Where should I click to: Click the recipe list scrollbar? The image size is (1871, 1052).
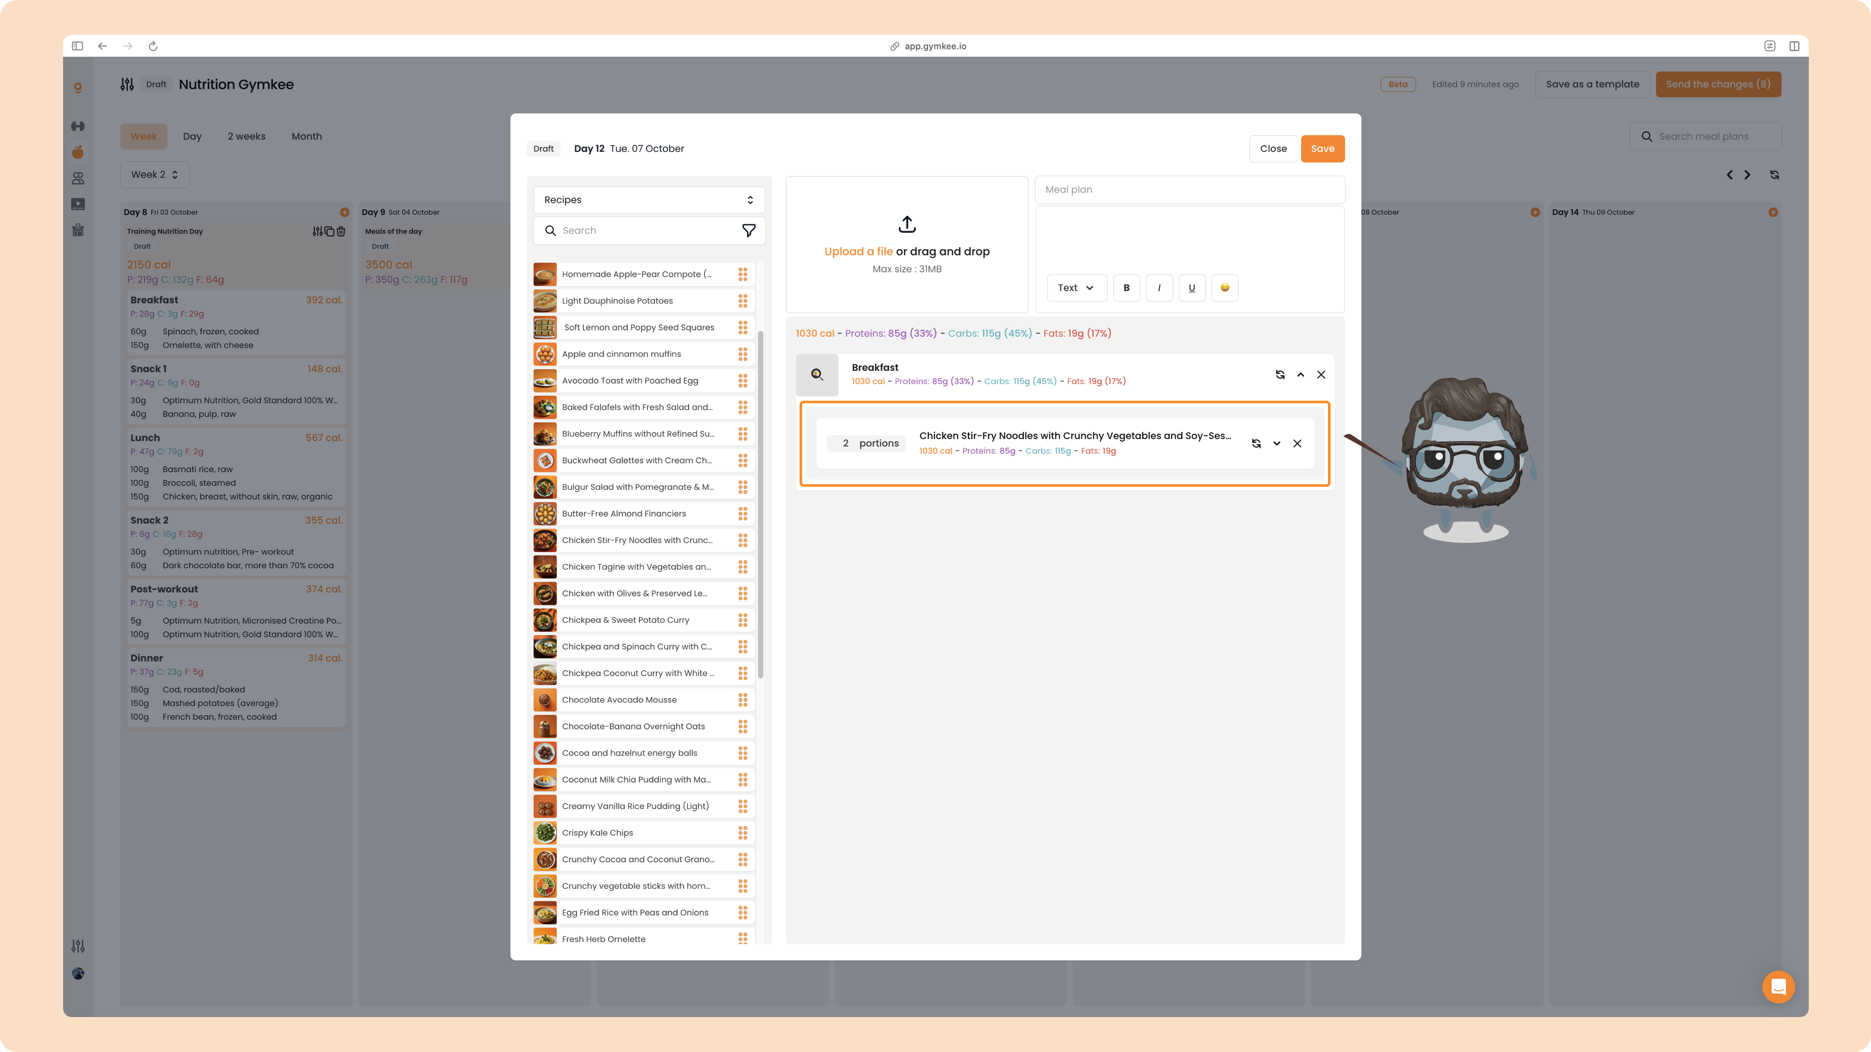[760, 505]
